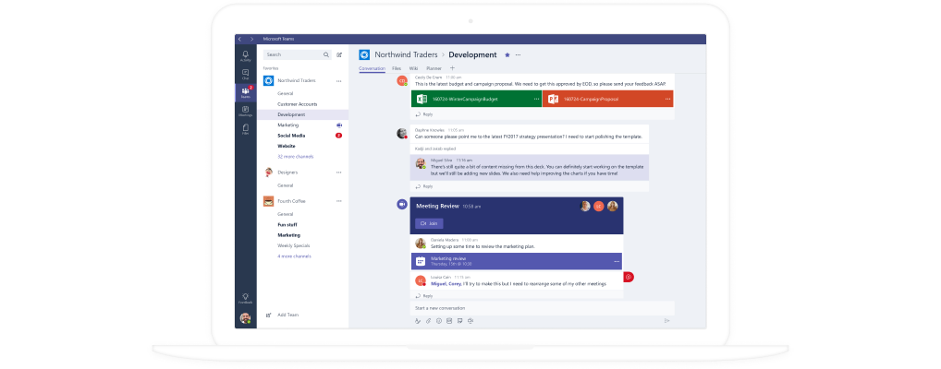Open more options for Northwind Traders team
941x369 pixels.
point(338,81)
